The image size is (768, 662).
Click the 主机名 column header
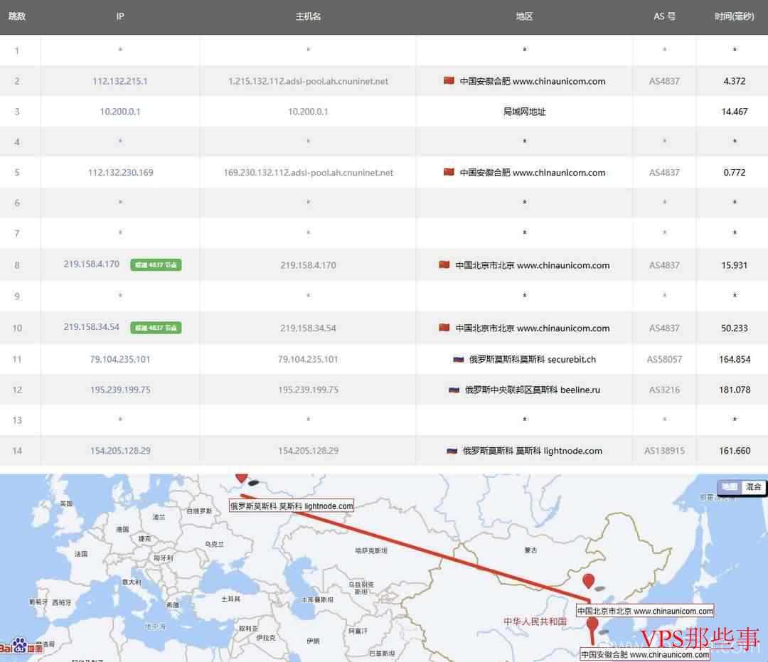(308, 16)
